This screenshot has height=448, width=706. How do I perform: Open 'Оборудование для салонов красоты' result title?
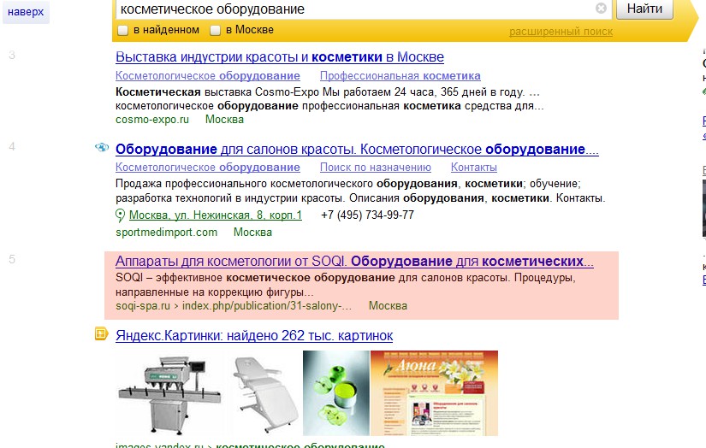[357, 149]
